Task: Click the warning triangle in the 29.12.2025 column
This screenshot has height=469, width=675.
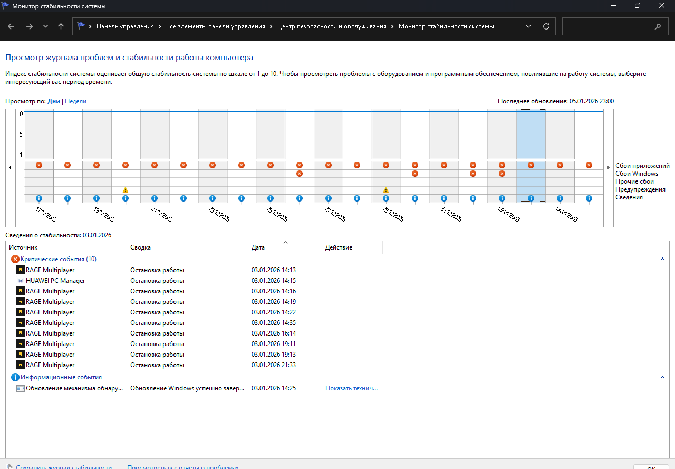Action: click(x=386, y=190)
